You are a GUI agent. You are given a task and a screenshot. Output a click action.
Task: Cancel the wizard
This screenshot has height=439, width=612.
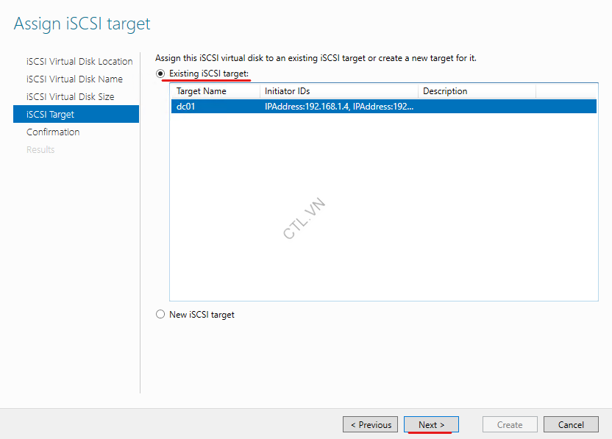pyautogui.click(x=571, y=424)
